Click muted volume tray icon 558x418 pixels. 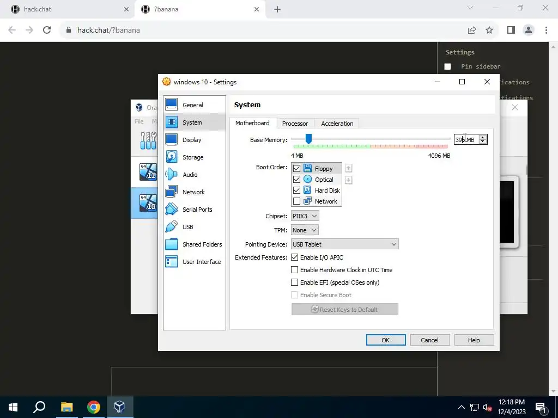click(x=487, y=407)
